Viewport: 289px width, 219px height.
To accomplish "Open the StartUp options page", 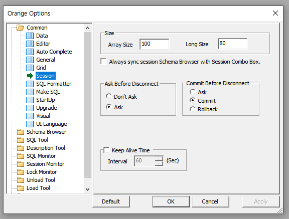I will [x=46, y=100].
